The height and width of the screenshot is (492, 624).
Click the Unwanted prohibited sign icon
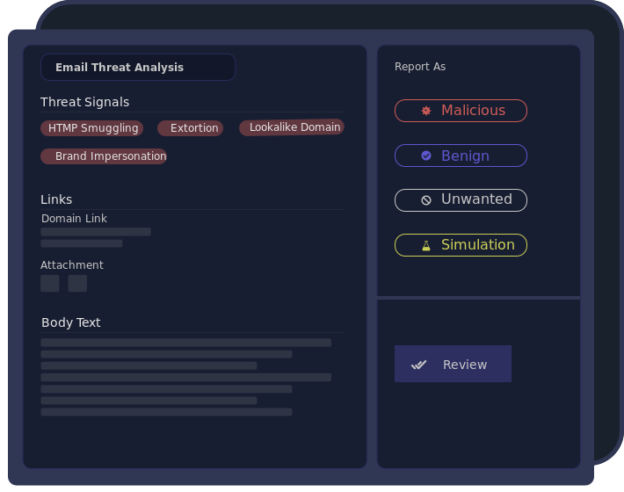(426, 200)
